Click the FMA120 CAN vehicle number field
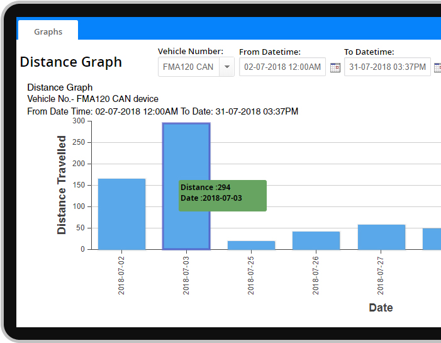 188,67
